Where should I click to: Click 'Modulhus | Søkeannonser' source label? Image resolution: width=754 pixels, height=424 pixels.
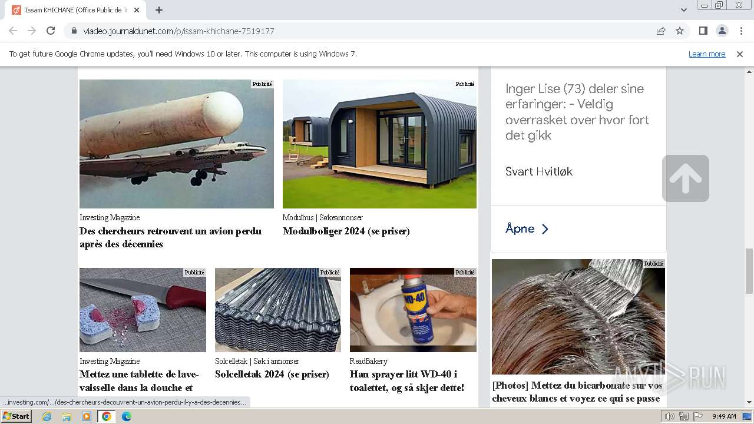323,217
